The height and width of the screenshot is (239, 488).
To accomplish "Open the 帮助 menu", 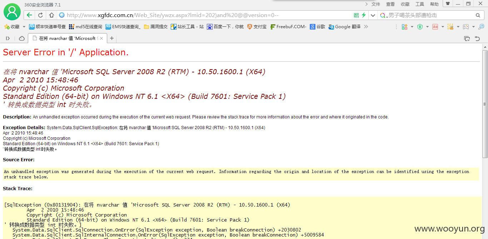I will pyautogui.click(x=434, y=4).
